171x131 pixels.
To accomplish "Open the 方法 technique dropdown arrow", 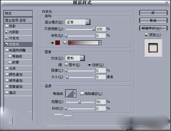I will (82, 58).
